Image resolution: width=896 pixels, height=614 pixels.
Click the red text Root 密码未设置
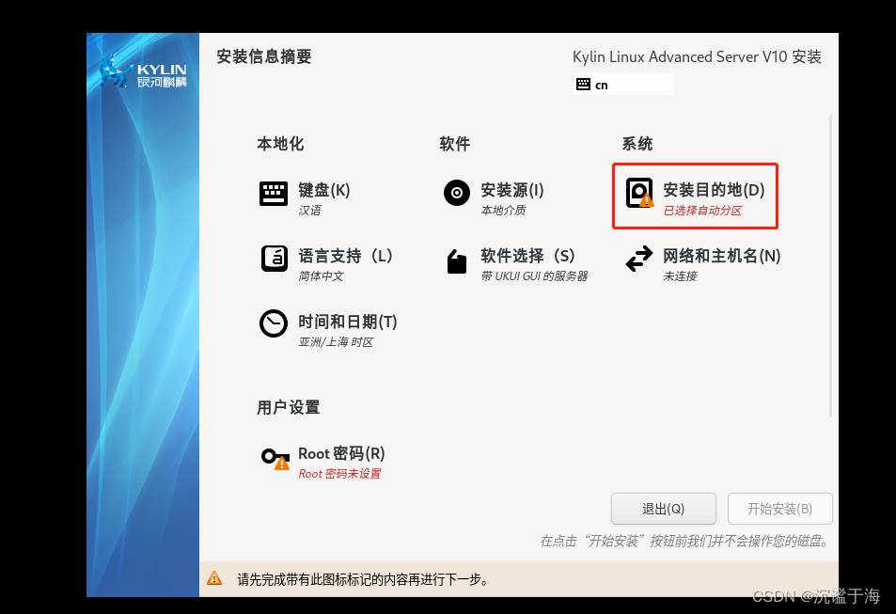click(339, 474)
